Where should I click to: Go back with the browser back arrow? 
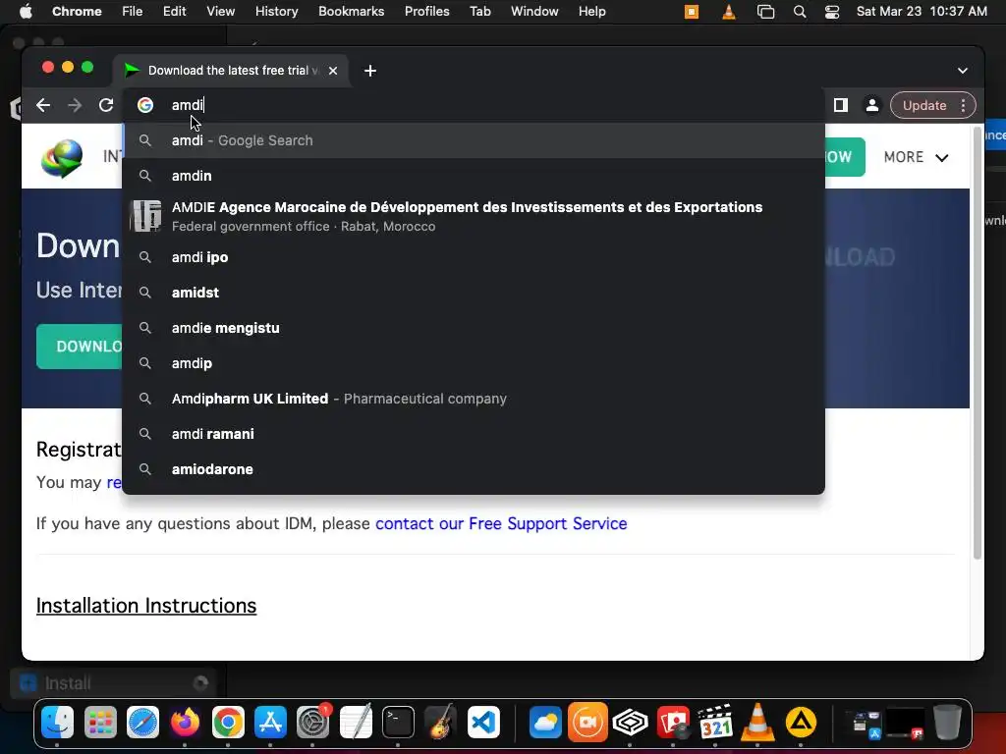pyautogui.click(x=43, y=105)
